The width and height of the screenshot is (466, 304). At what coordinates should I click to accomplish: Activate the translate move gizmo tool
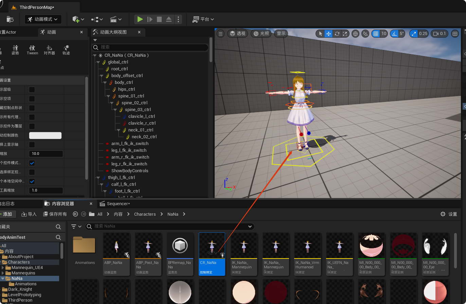click(328, 34)
